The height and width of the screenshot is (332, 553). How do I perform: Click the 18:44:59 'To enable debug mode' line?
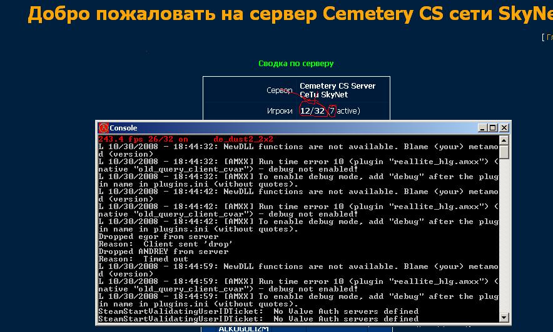pos(298,300)
